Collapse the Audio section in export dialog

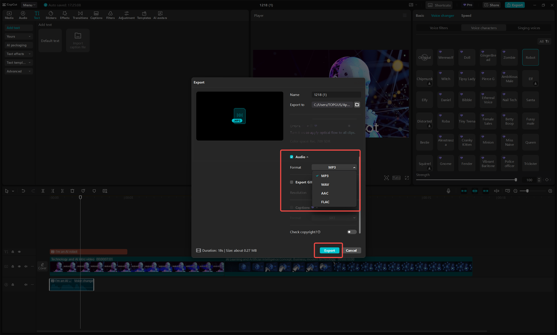click(308, 157)
